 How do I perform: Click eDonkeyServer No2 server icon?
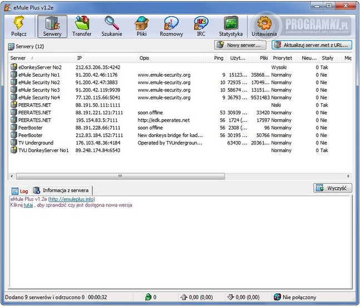[14, 67]
